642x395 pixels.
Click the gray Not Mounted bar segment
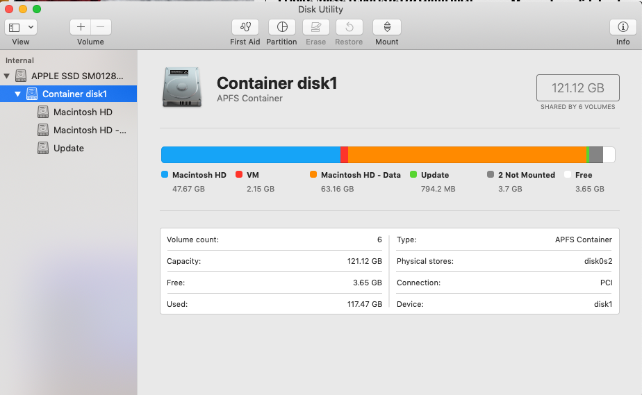pyautogui.click(x=596, y=155)
